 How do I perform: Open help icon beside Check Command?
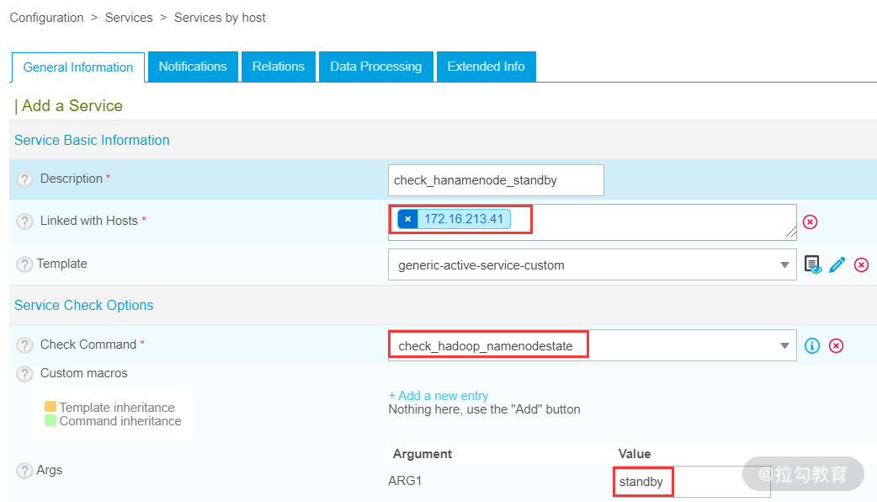(24, 344)
